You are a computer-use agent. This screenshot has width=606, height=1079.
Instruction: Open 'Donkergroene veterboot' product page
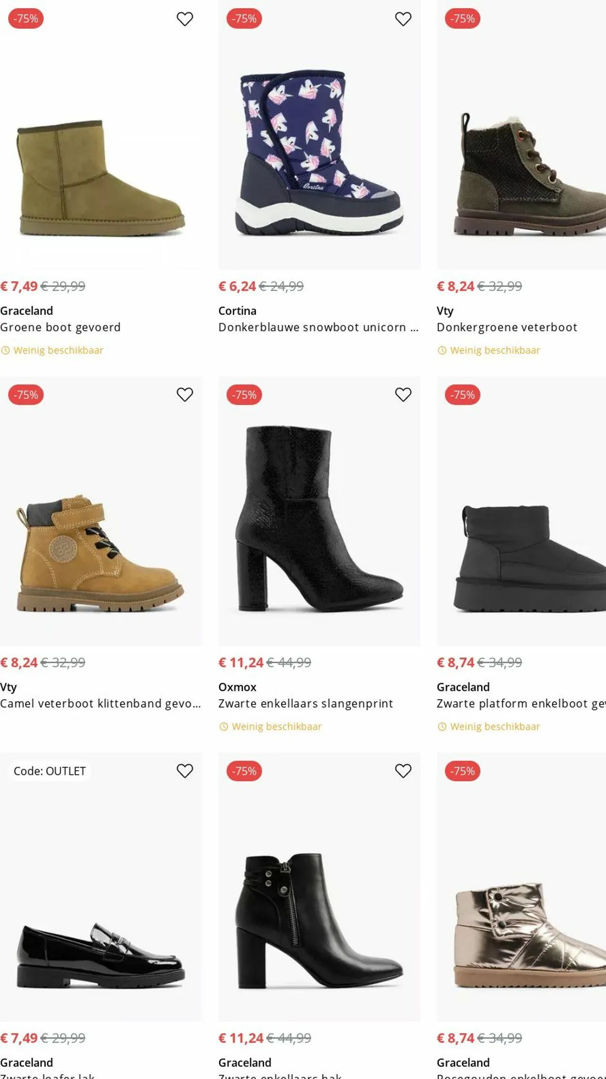(507, 327)
